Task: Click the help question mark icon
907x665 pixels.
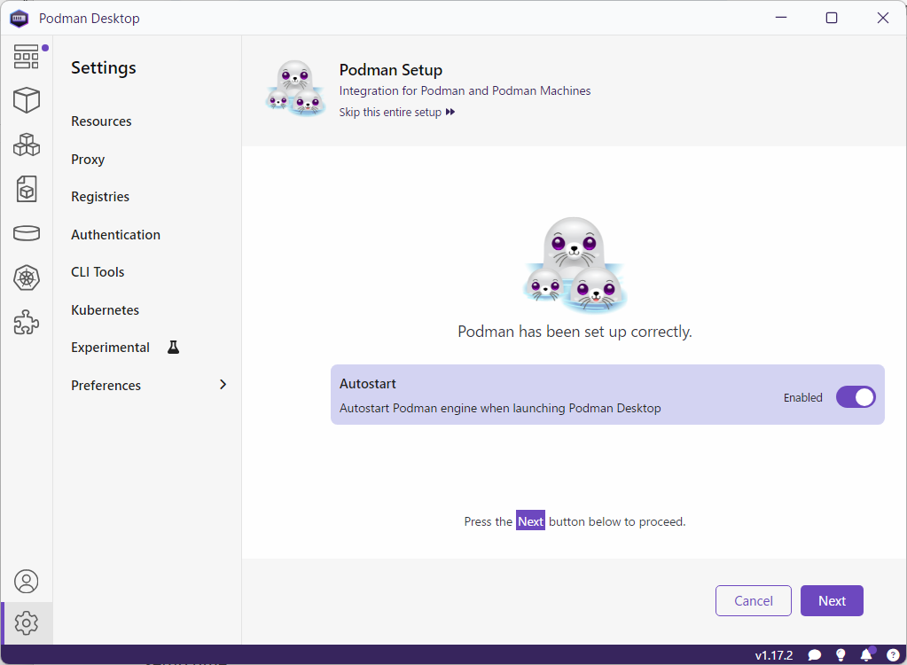Action: (893, 655)
